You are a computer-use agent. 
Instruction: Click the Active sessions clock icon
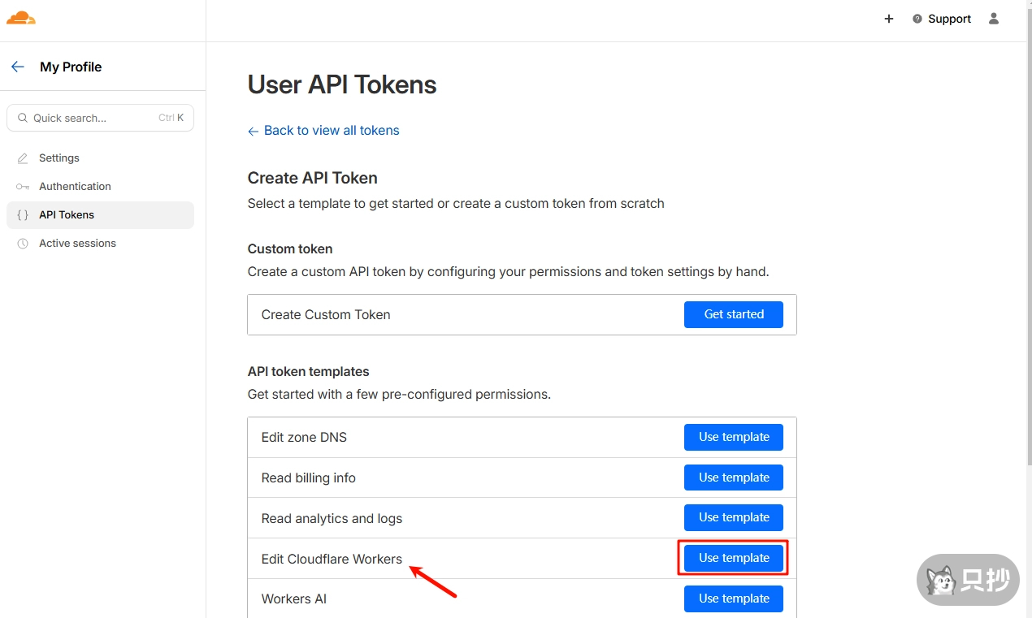(x=23, y=244)
